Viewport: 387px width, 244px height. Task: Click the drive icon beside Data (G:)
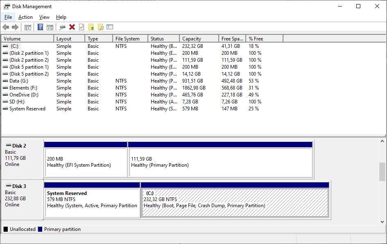click(5, 81)
